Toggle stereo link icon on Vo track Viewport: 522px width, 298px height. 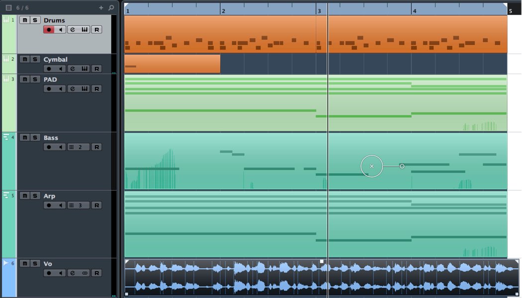coord(85,273)
